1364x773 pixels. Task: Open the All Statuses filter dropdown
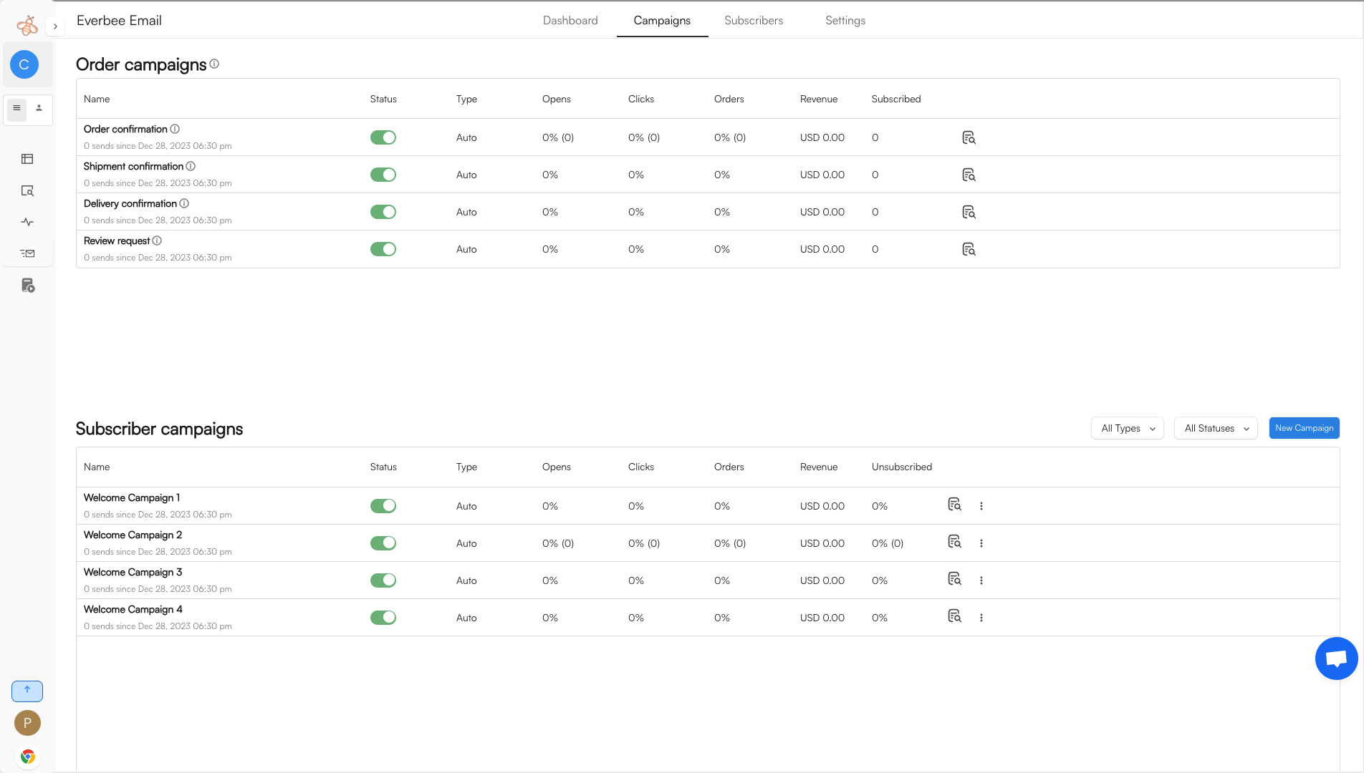click(x=1216, y=428)
